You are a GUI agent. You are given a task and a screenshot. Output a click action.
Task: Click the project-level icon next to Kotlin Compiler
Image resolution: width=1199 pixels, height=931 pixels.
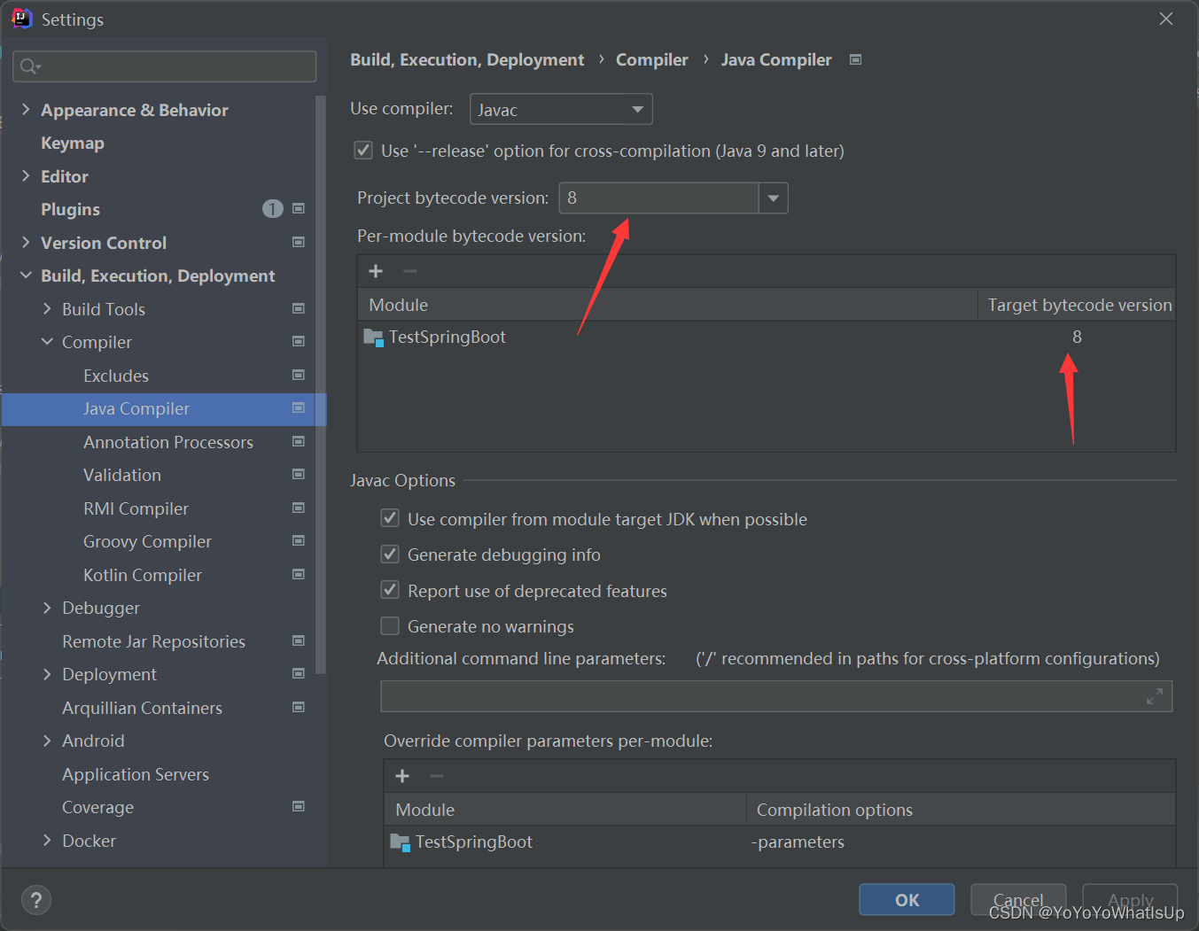[299, 574]
